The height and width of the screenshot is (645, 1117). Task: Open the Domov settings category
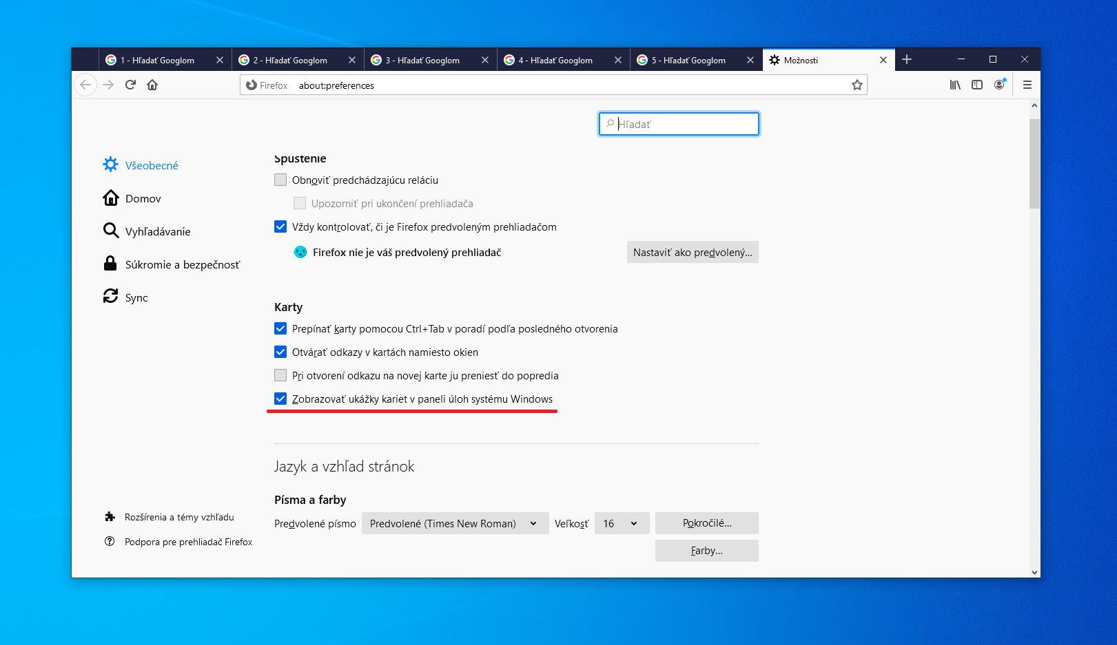[132, 198]
